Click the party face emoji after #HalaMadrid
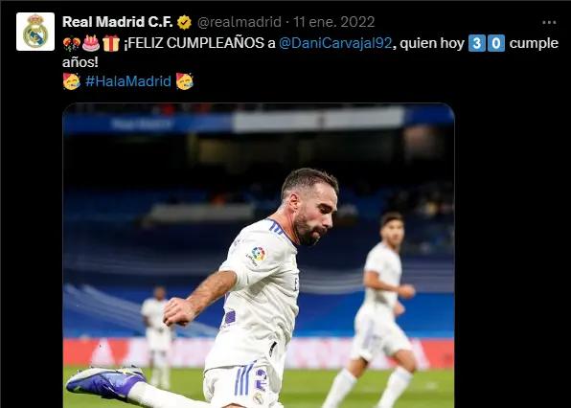Screen dimensions: 571x408 [185, 81]
